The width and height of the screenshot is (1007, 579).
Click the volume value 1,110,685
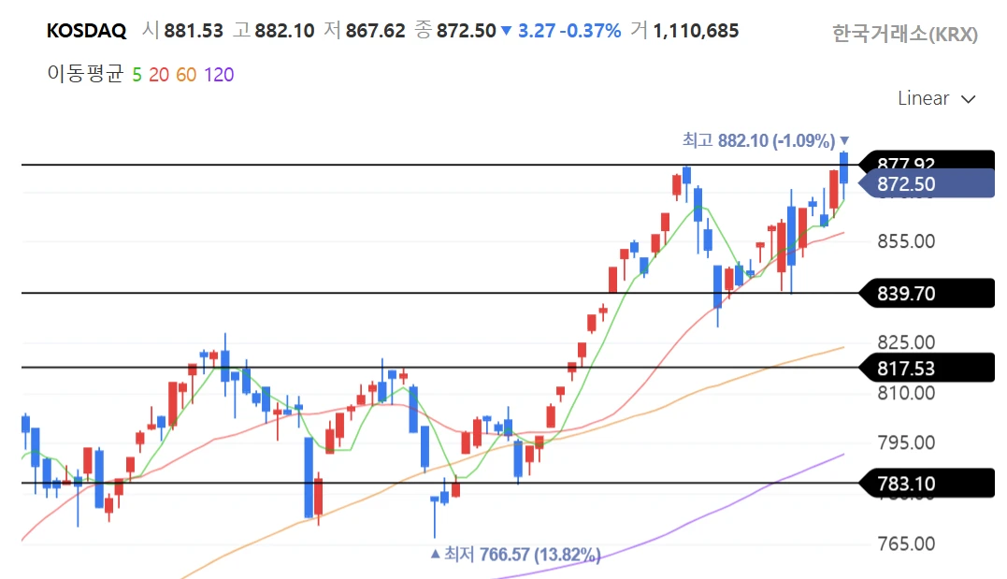point(695,31)
